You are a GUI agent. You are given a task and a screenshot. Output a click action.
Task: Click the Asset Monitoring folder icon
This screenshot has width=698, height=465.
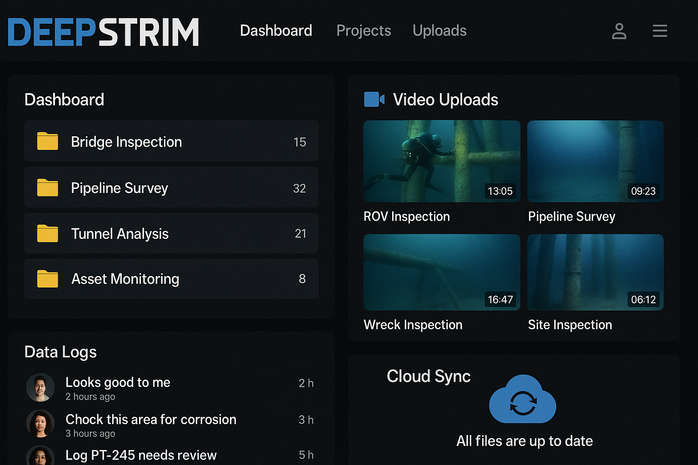(x=48, y=279)
